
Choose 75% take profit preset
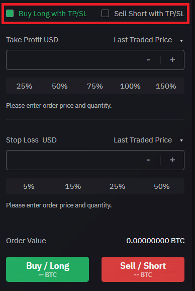pyautogui.click(x=95, y=86)
